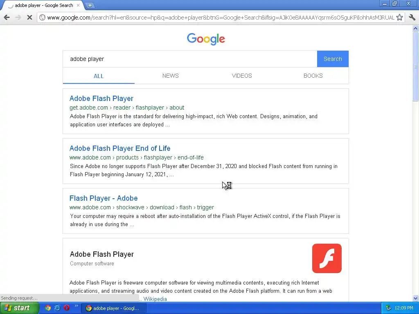Viewport: 419px width, 314px height.
Task: Open the Flash Player - Adobe link
Action: 104,198
